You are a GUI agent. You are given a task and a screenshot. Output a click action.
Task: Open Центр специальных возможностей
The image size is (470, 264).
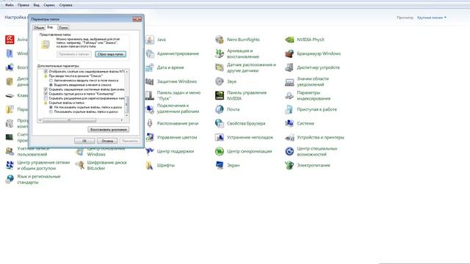tap(311, 151)
